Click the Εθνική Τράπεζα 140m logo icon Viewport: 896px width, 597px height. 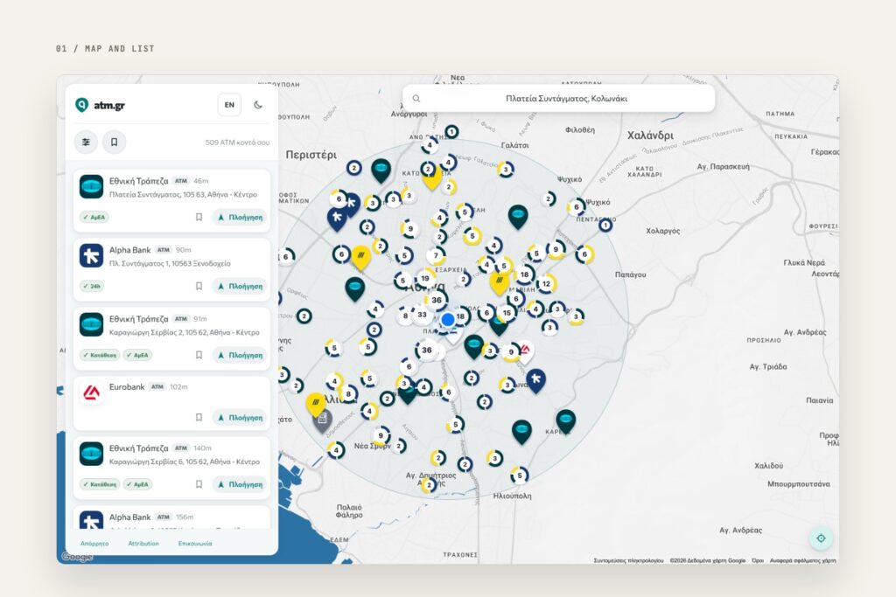91,454
